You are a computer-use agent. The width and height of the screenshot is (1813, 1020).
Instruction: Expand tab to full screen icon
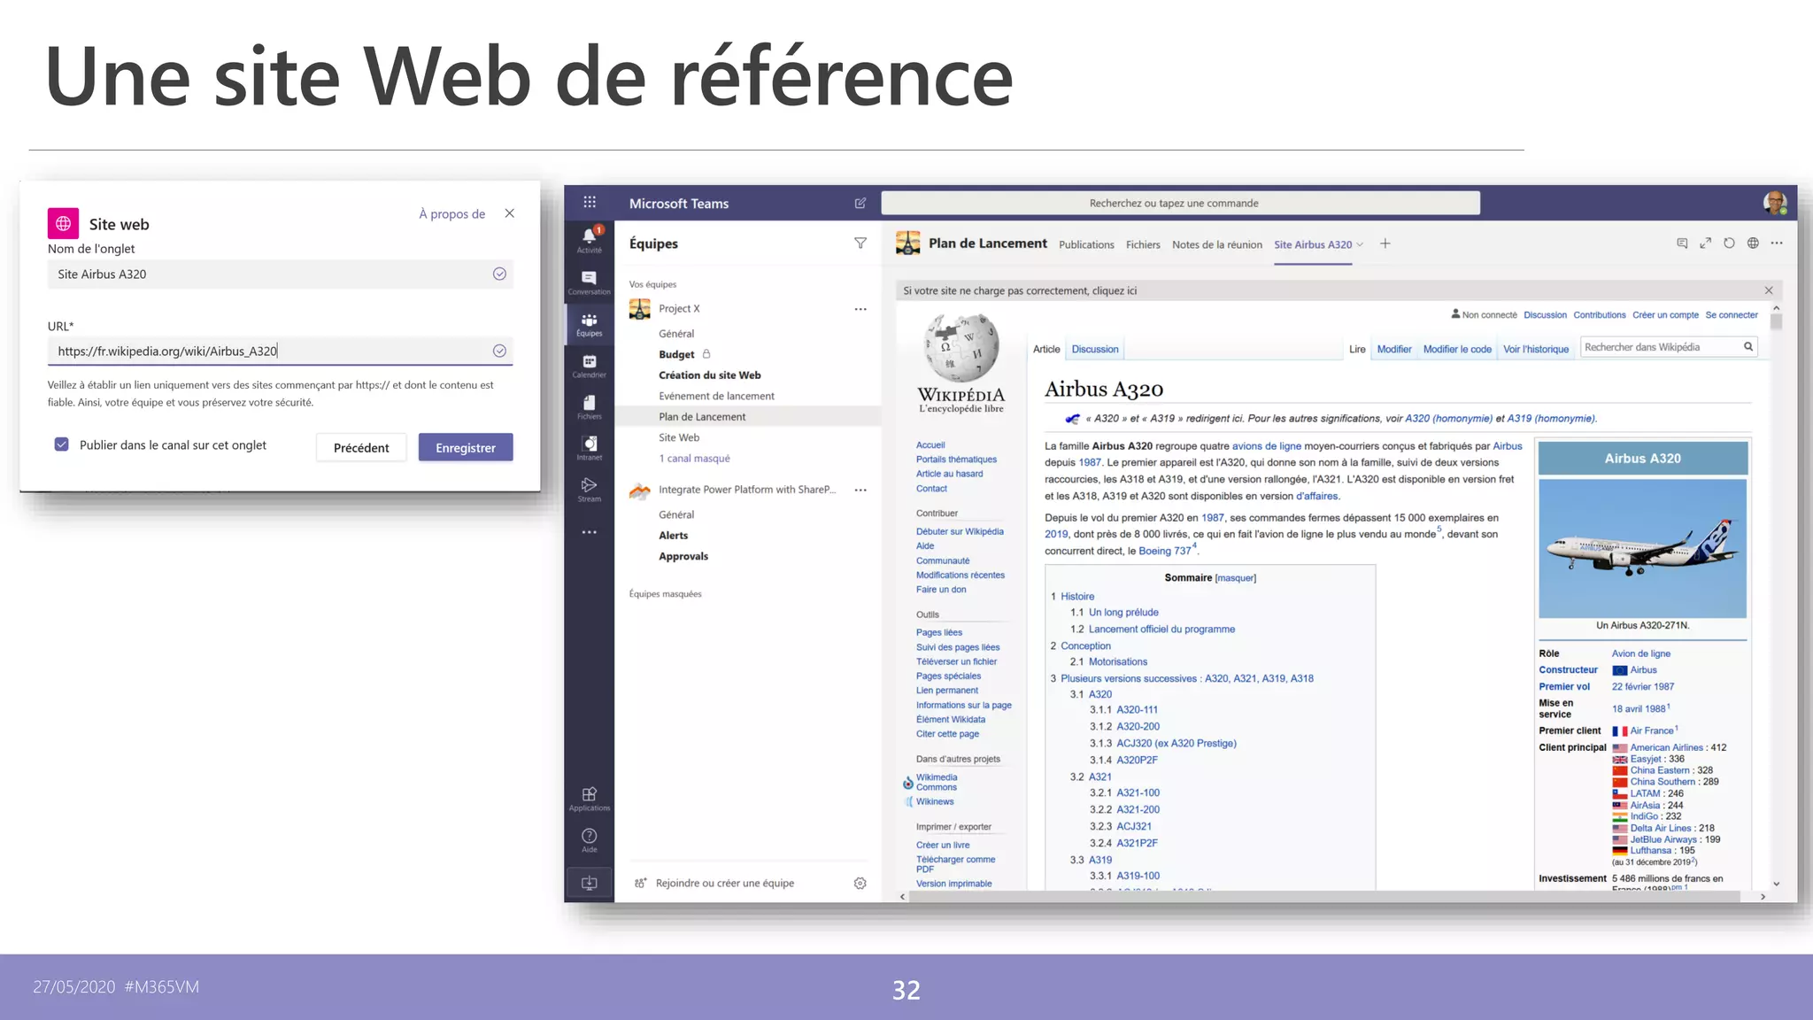point(1706,243)
